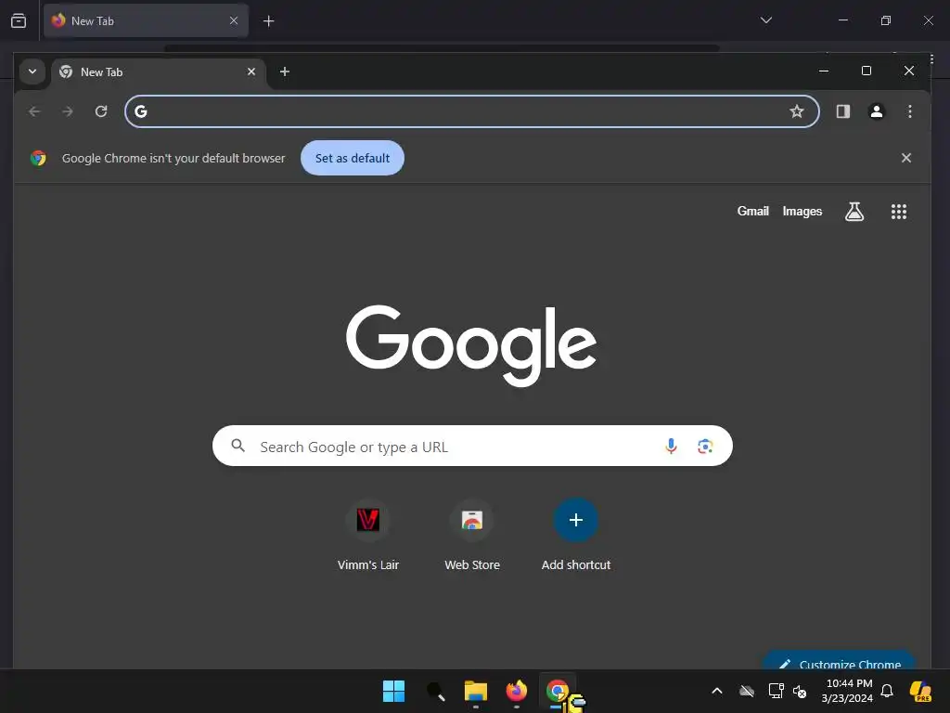Click the muted volume tray icon
The height and width of the screenshot is (713, 950).
[800, 691]
